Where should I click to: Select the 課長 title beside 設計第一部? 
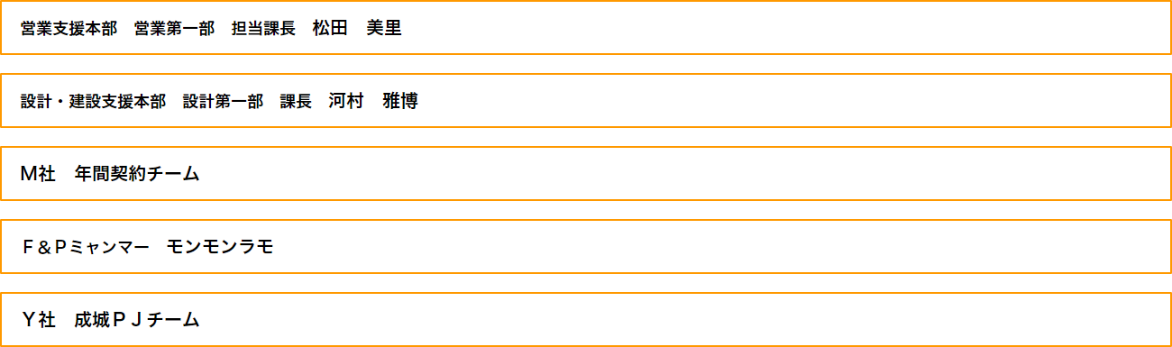296,101
